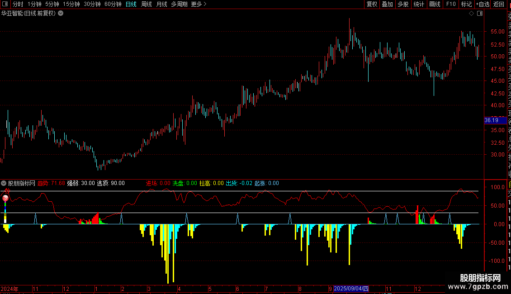Toggle the right side panel icon

pos(480,14)
